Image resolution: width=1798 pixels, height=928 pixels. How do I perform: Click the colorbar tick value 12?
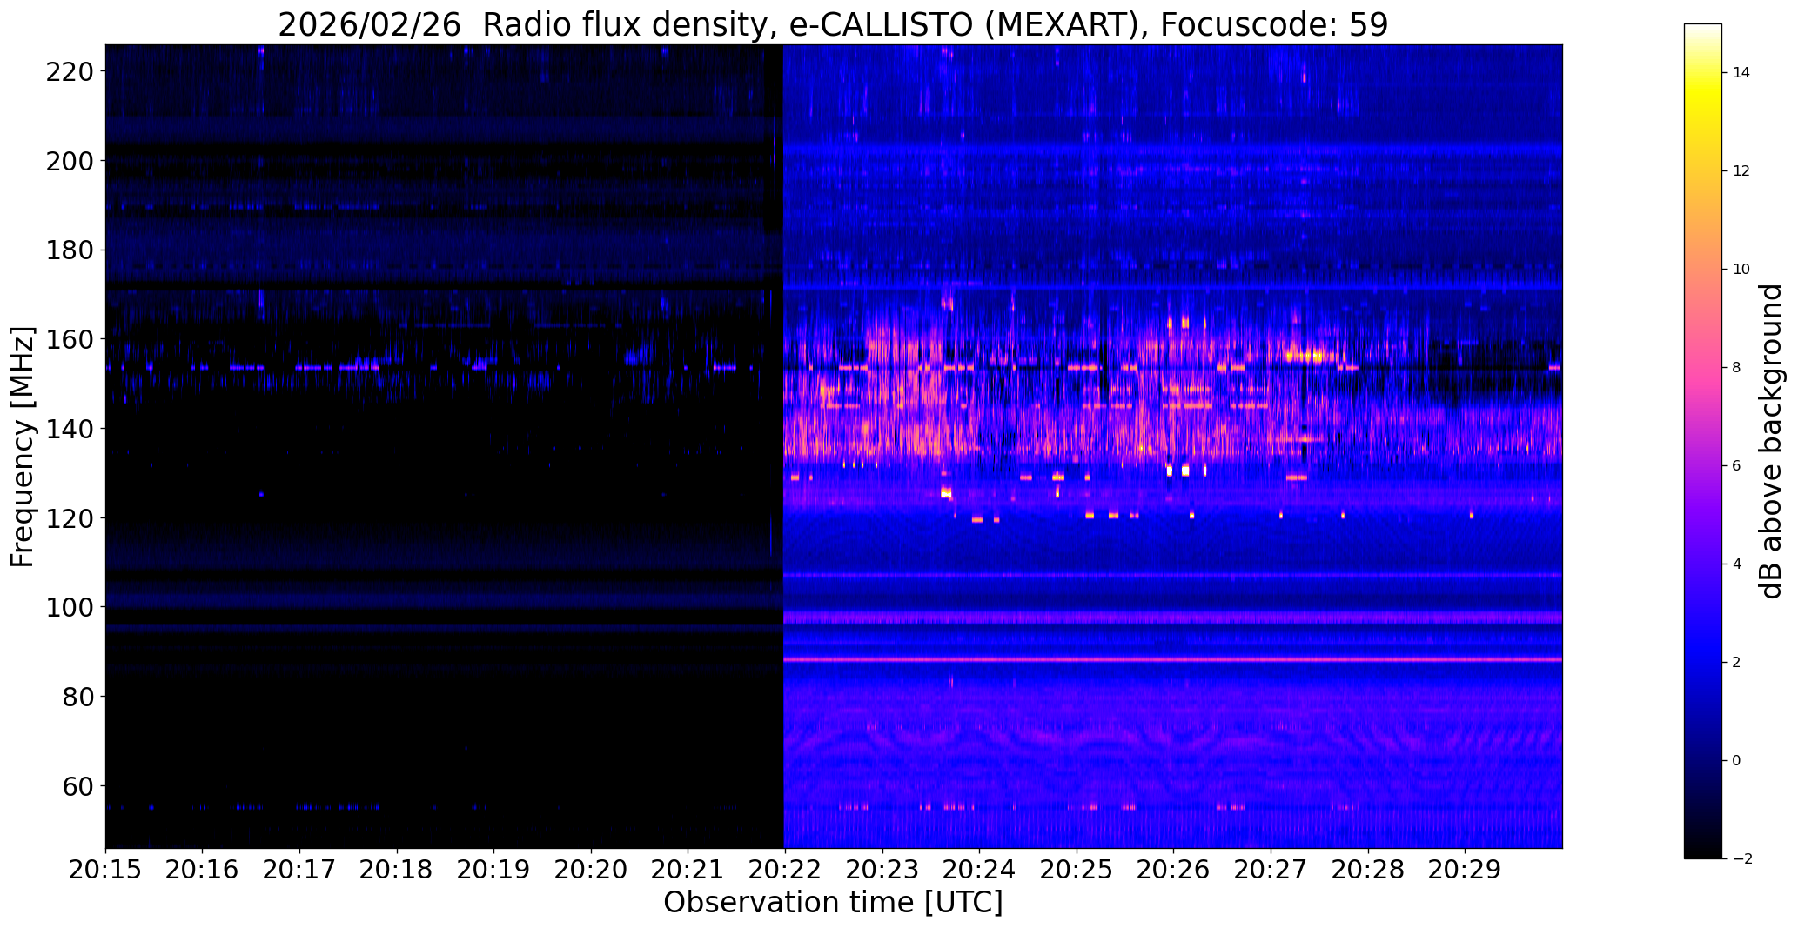1741,171
